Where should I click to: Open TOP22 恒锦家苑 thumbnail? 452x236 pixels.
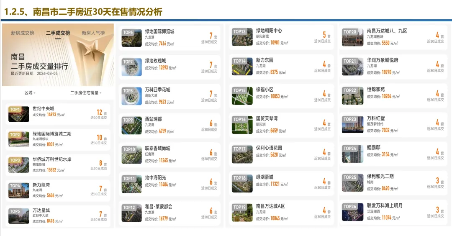tap(352, 96)
